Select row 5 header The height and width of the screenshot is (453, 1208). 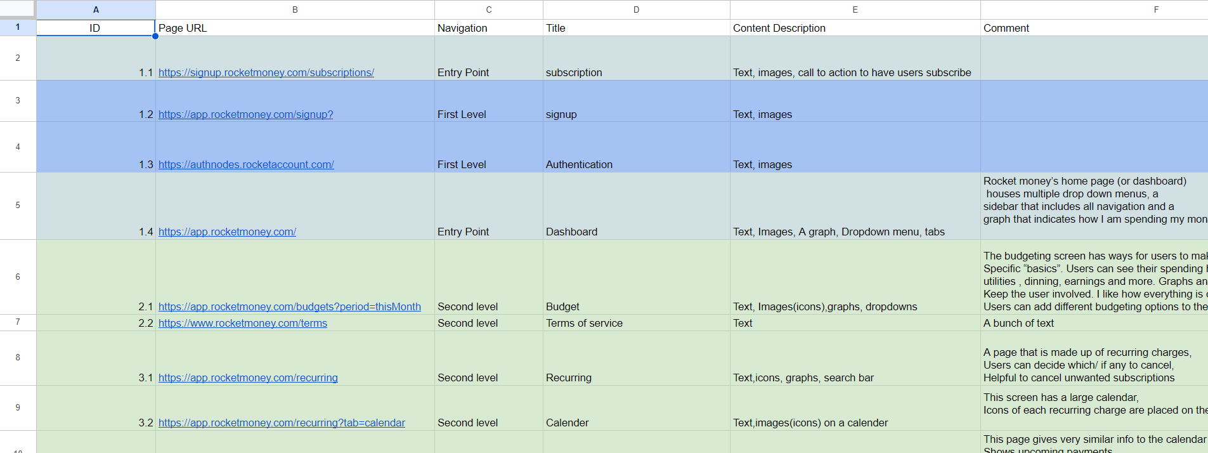click(18, 206)
